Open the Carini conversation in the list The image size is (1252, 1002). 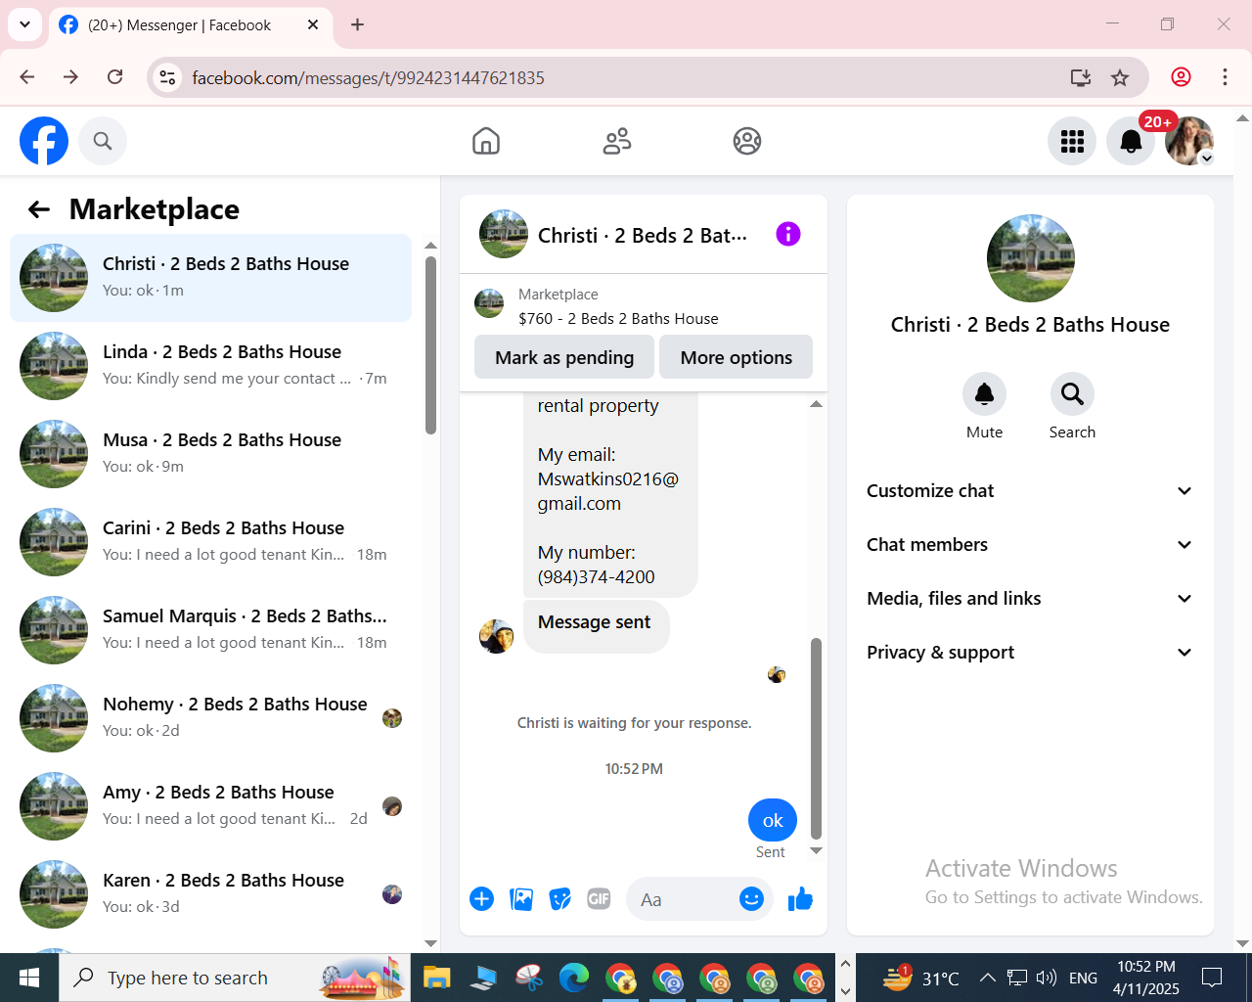210,542
